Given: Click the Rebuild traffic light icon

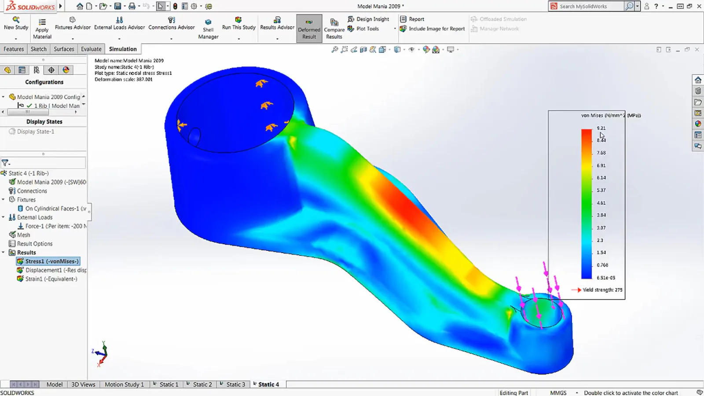Looking at the screenshot, I should click(175, 6).
